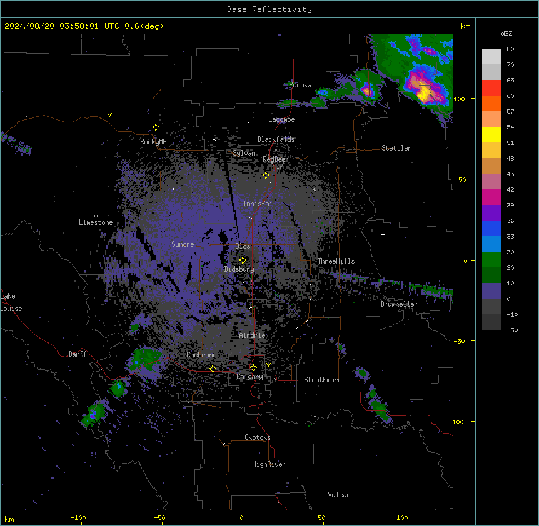
Task: Select the purple 39-36 dBZ legend swatch
Action: tap(491, 212)
